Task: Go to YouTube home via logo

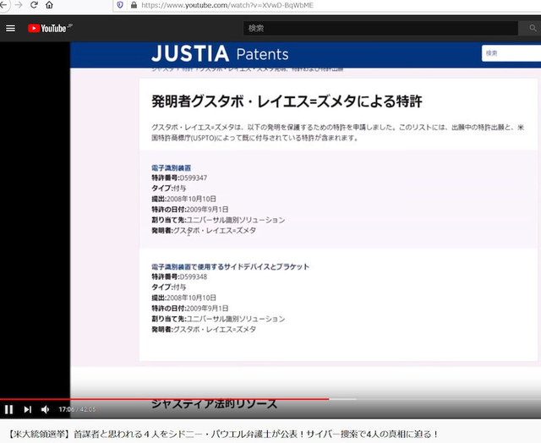Action: point(50,28)
